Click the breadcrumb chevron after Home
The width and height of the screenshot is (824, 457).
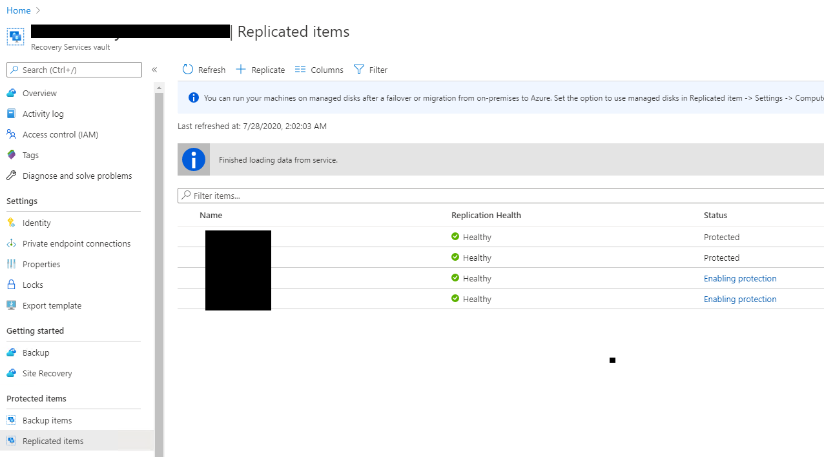[39, 10]
